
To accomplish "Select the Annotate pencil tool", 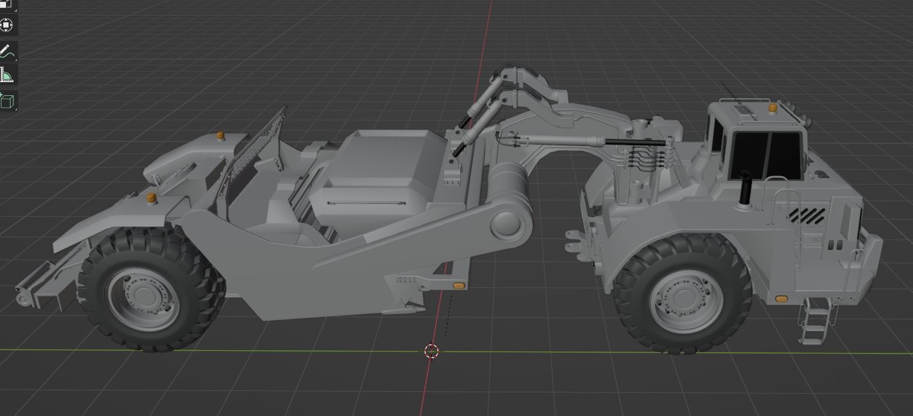I will point(7,51).
